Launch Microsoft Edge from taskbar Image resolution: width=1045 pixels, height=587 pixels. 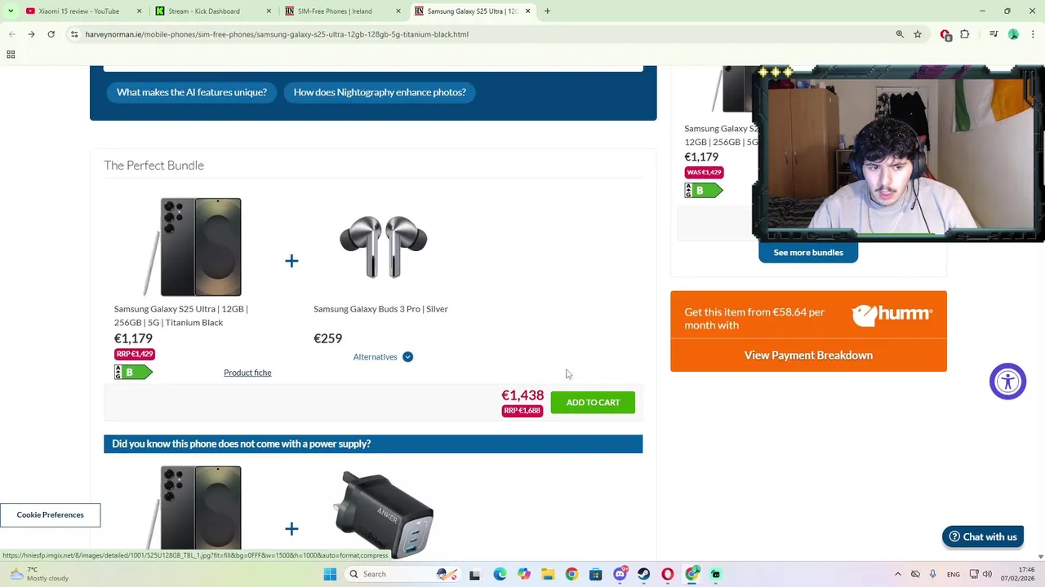(500, 574)
